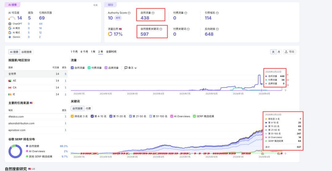Click the UAE flag in the AE row
332x171 pixels.
[10, 81]
